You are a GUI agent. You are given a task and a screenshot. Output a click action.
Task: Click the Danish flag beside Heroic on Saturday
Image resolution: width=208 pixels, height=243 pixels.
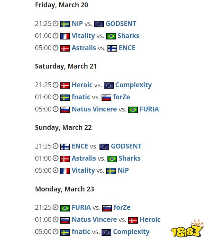coord(65,85)
